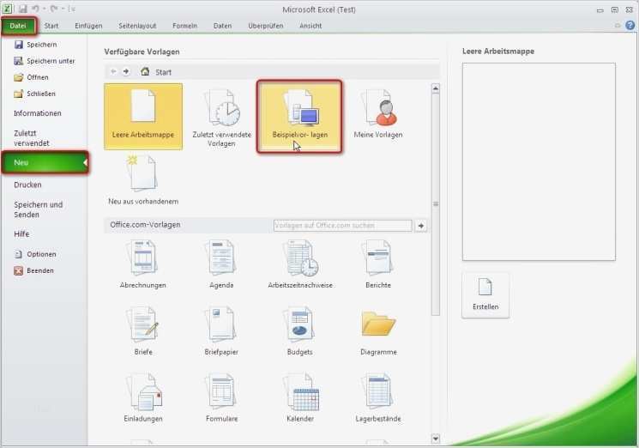The height and width of the screenshot is (448, 639).
Task: Open the Briefe template category
Action: (143, 331)
